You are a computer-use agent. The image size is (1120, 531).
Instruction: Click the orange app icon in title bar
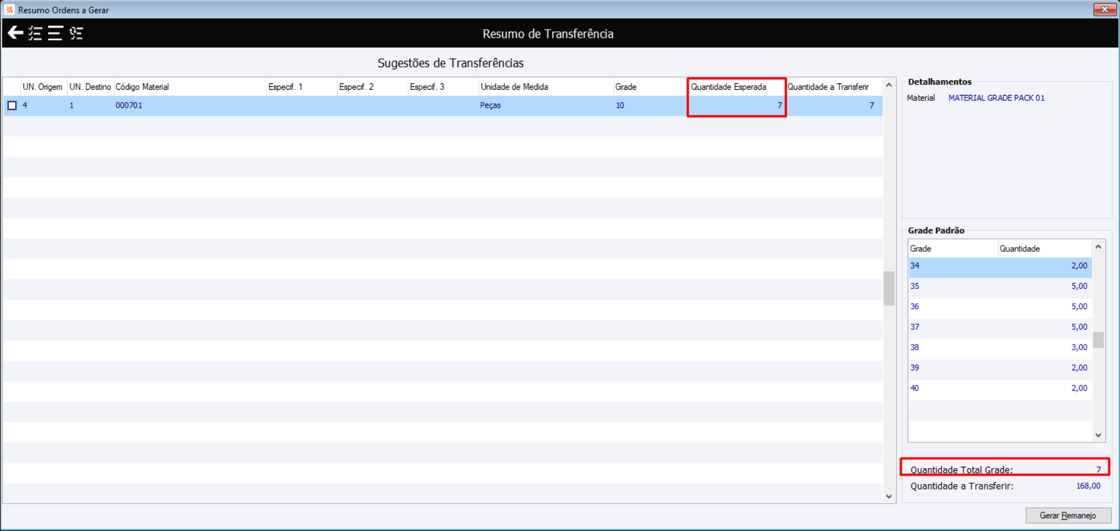tap(9, 9)
